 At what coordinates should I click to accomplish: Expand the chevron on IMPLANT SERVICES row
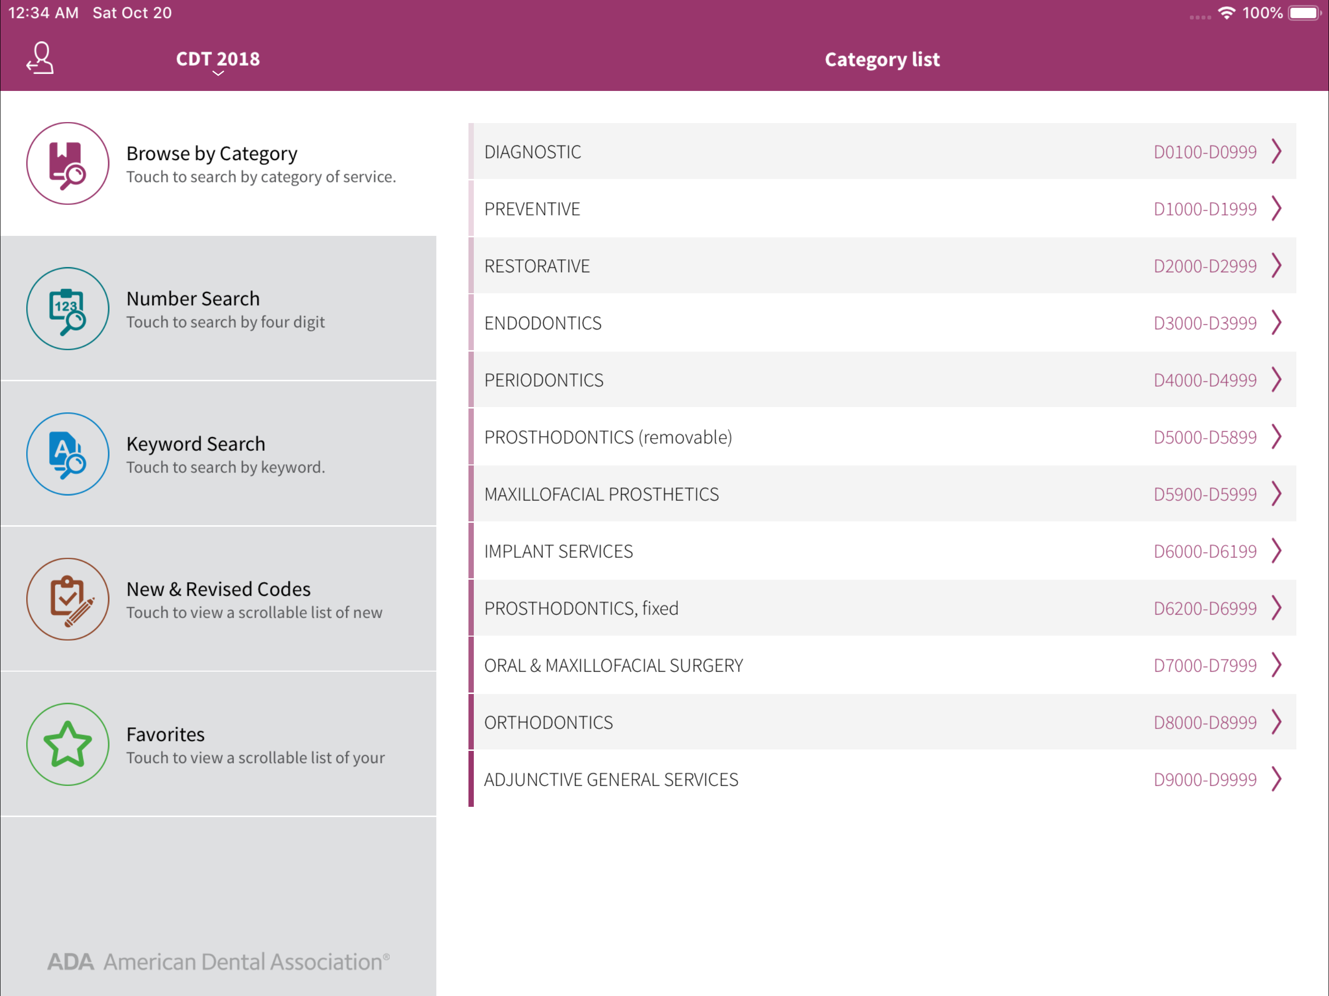click(1277, 551)
